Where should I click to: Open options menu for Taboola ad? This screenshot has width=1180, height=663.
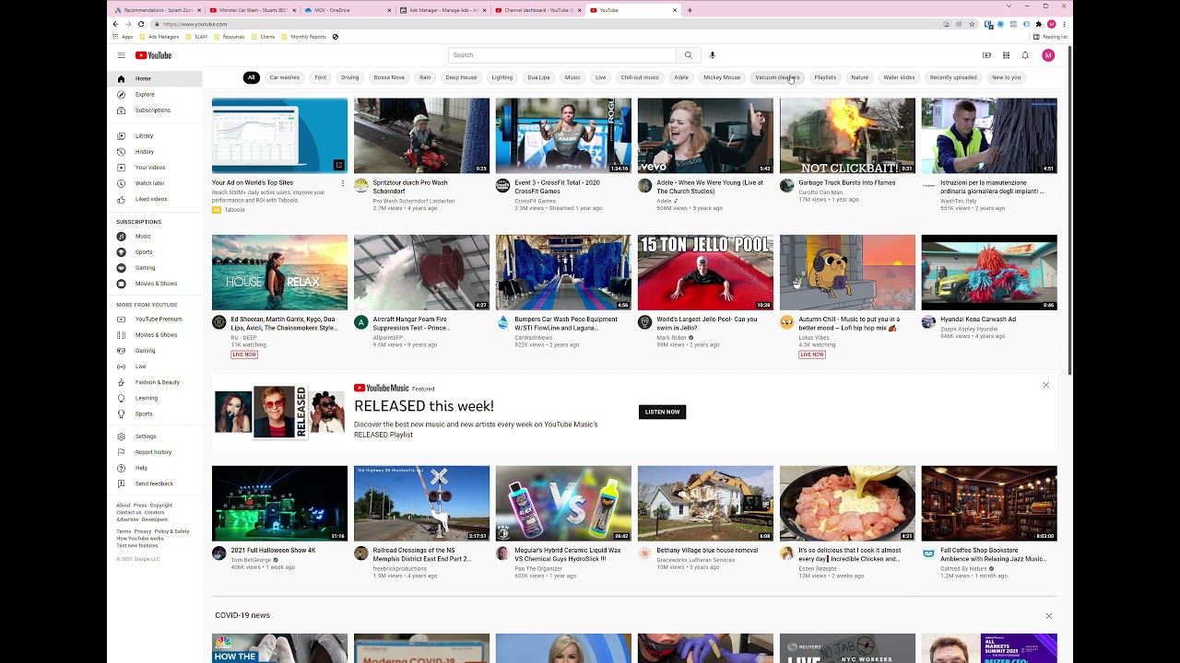(x=343, y=183)
